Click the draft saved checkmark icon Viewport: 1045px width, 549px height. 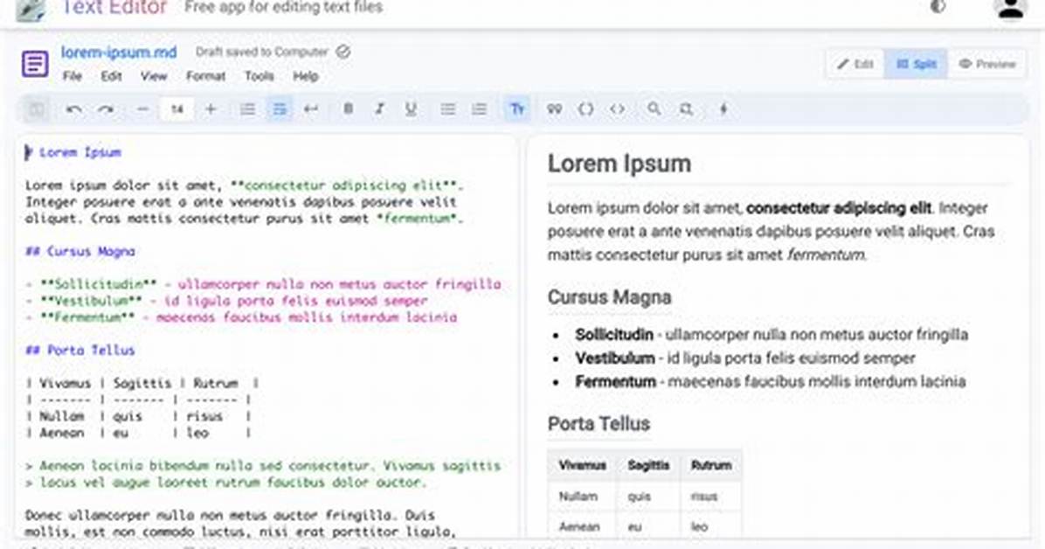[343, 52]
